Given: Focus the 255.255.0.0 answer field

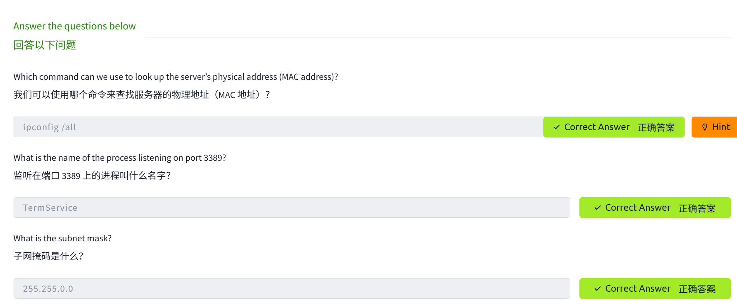Looking at the screenshot, I should (291, 289).
